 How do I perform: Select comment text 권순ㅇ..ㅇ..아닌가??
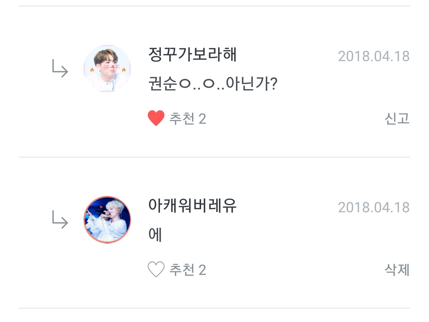(x=213, y=83)
